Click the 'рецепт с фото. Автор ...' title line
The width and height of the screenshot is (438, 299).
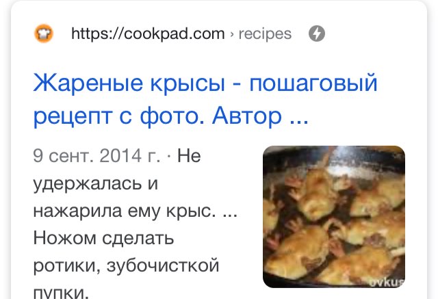[x=170, y=116]
